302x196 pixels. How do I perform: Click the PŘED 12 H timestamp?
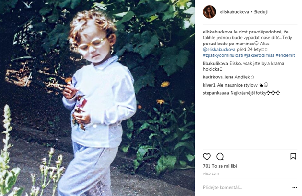(x=211, y=174)
